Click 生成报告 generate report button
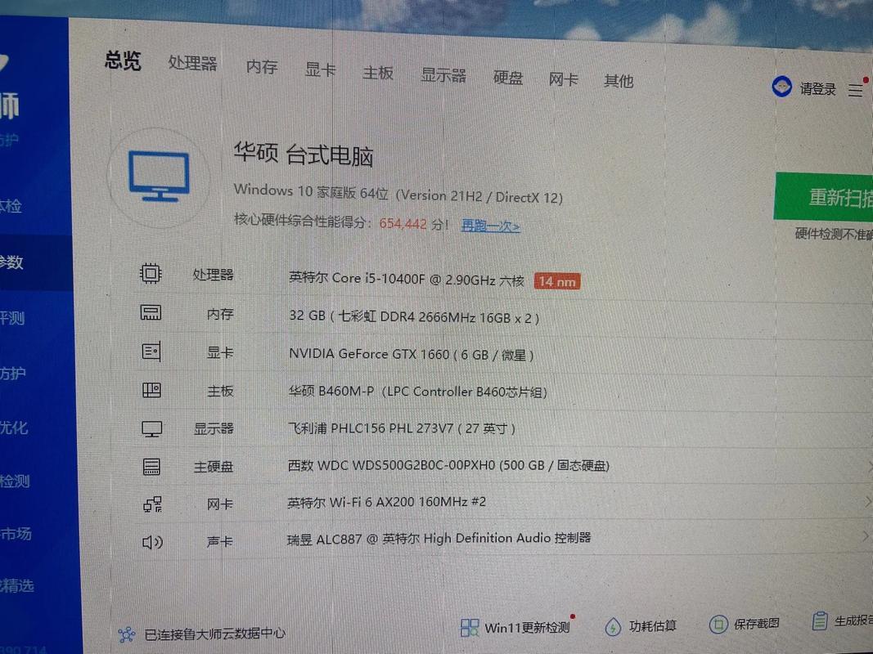Viewport: 873px width, 654px height. coord(853,621)
